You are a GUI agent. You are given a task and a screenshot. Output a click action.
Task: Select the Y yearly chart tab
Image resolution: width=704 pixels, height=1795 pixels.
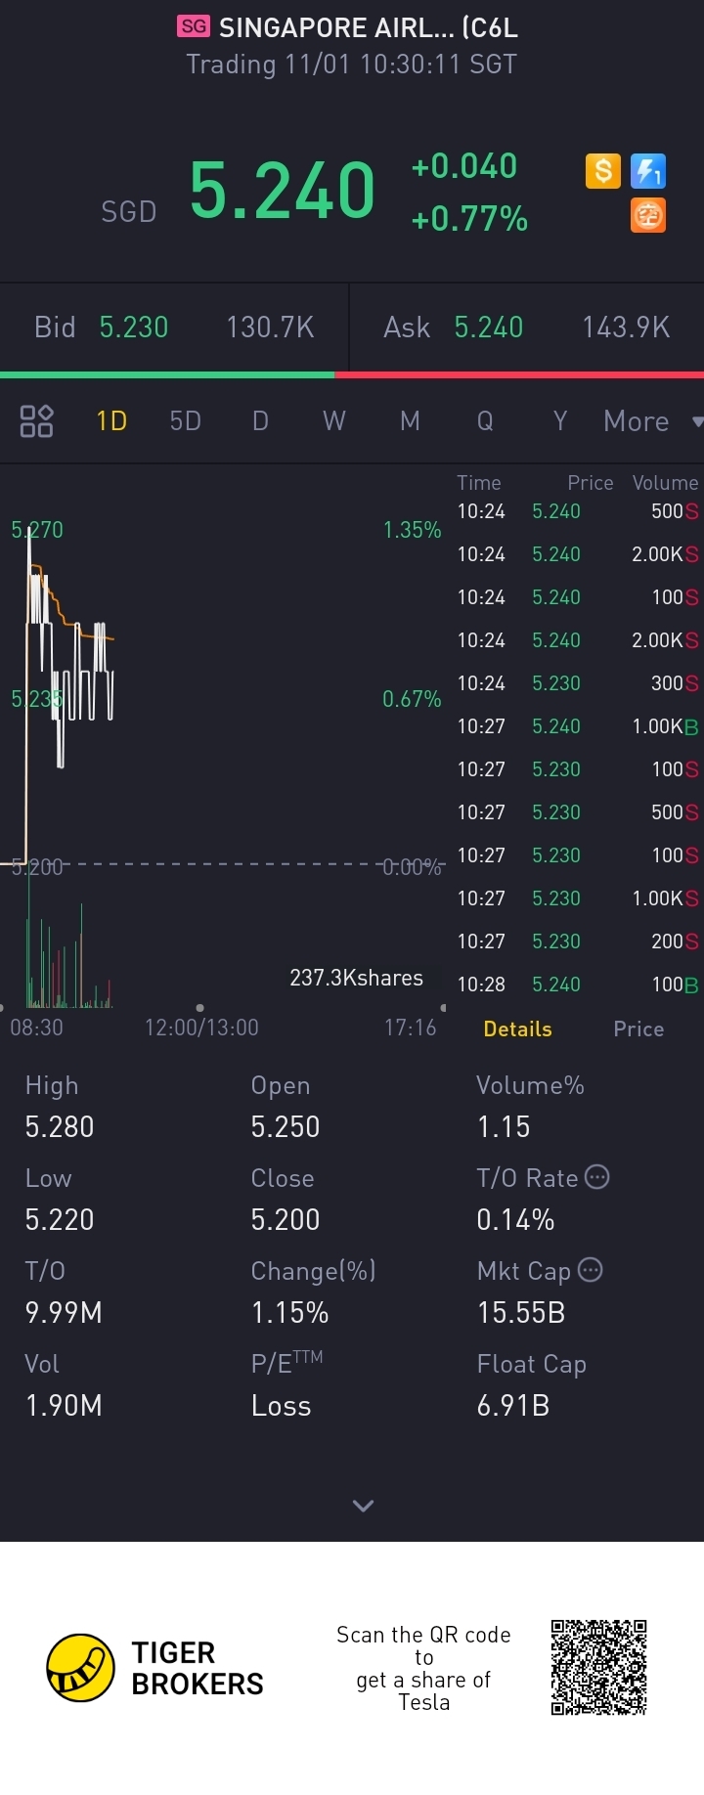[x=560, y=421]
